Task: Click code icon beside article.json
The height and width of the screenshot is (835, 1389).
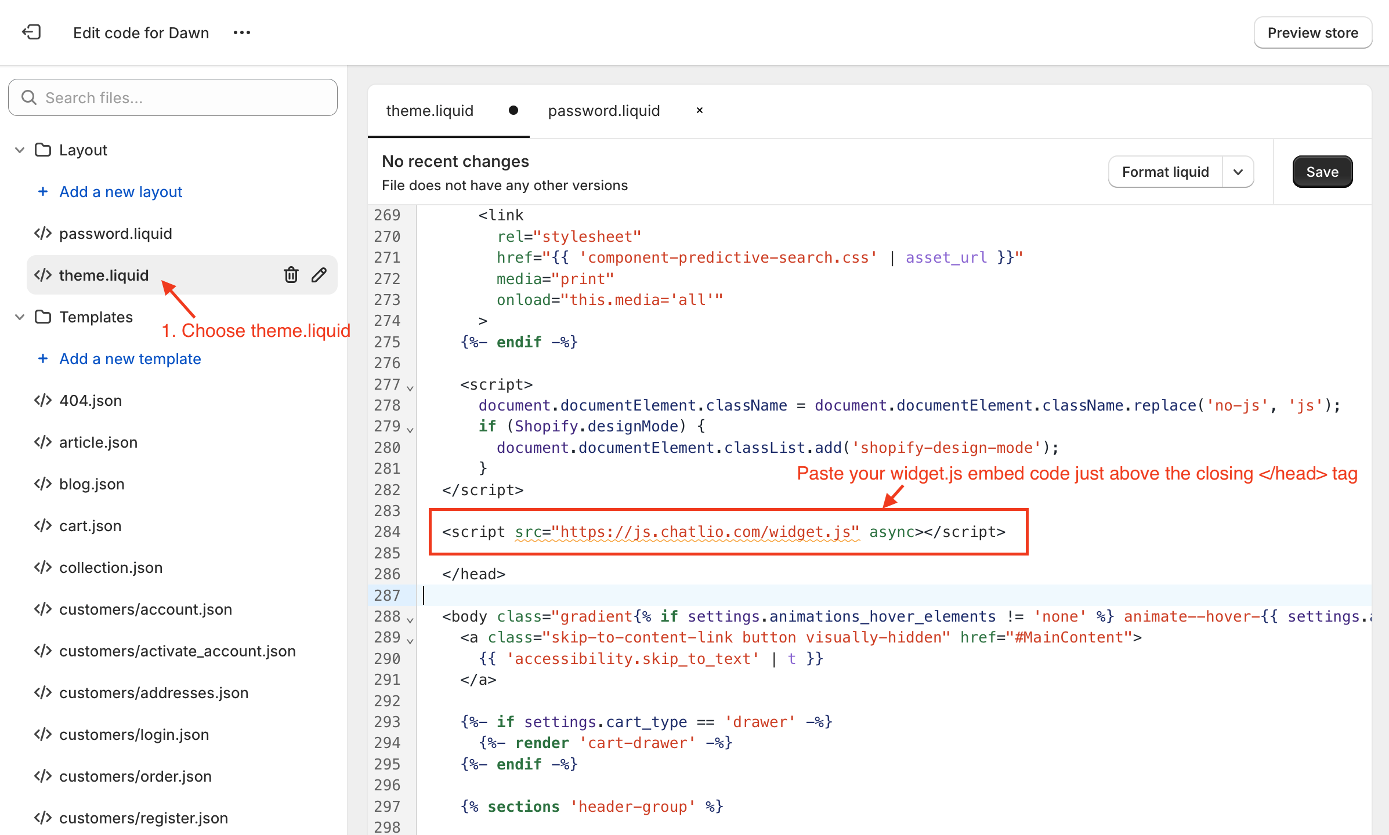Action: 43,442
